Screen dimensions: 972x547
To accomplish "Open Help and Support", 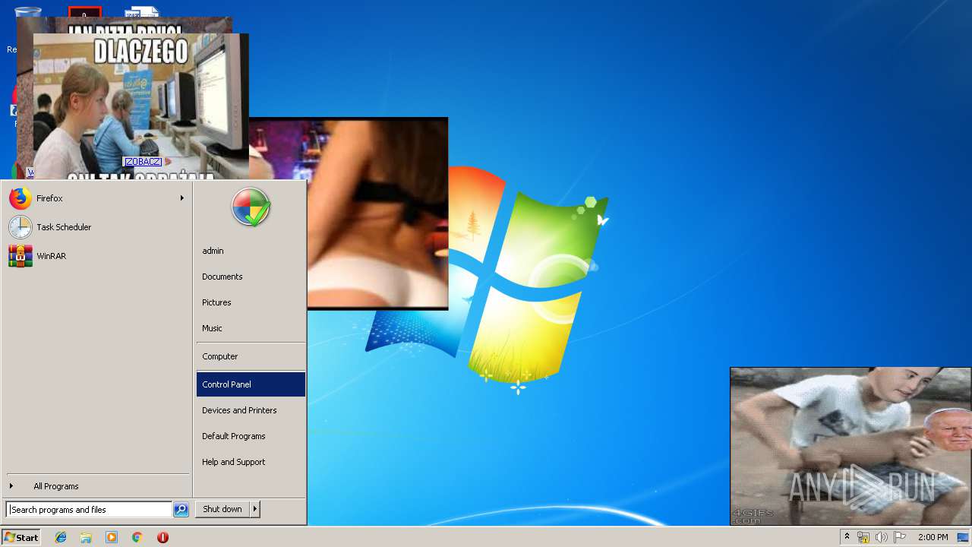I will coord(251,462).
